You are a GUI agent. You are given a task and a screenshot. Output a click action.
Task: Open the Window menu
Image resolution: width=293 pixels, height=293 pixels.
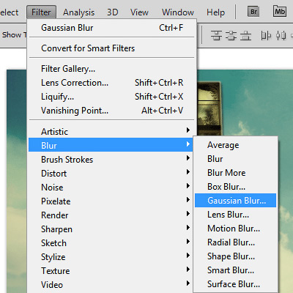click(178, 12)
